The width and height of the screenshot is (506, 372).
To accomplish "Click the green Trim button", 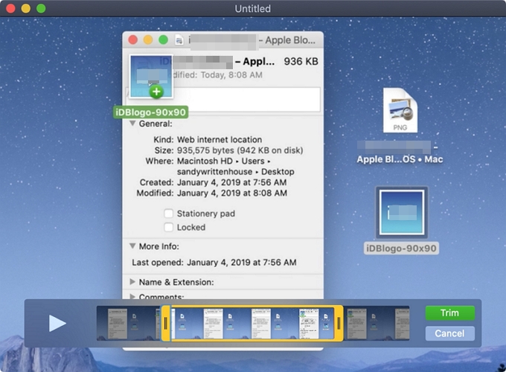I will [x=449, y=313].
